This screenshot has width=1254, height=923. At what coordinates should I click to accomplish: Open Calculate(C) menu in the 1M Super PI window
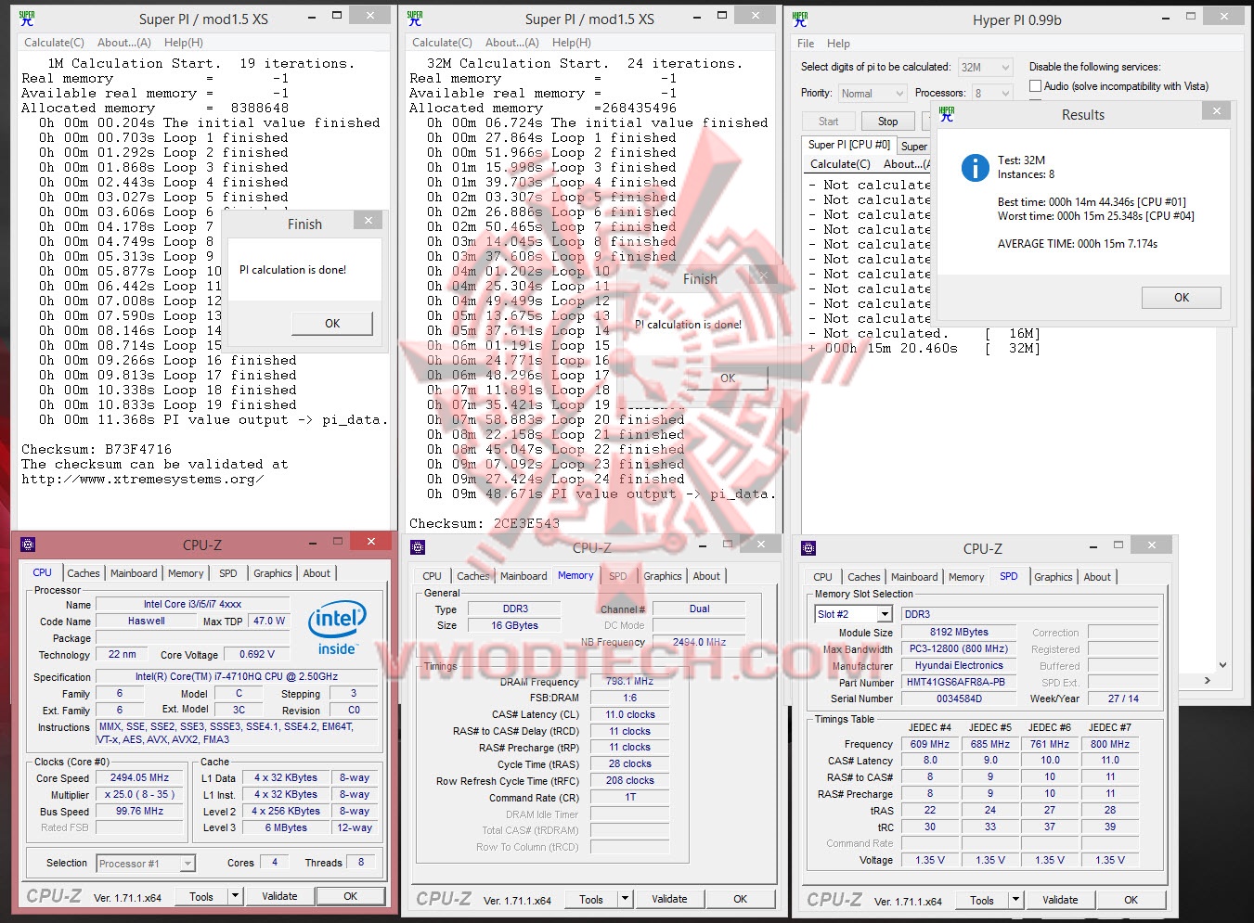(54, 43)
